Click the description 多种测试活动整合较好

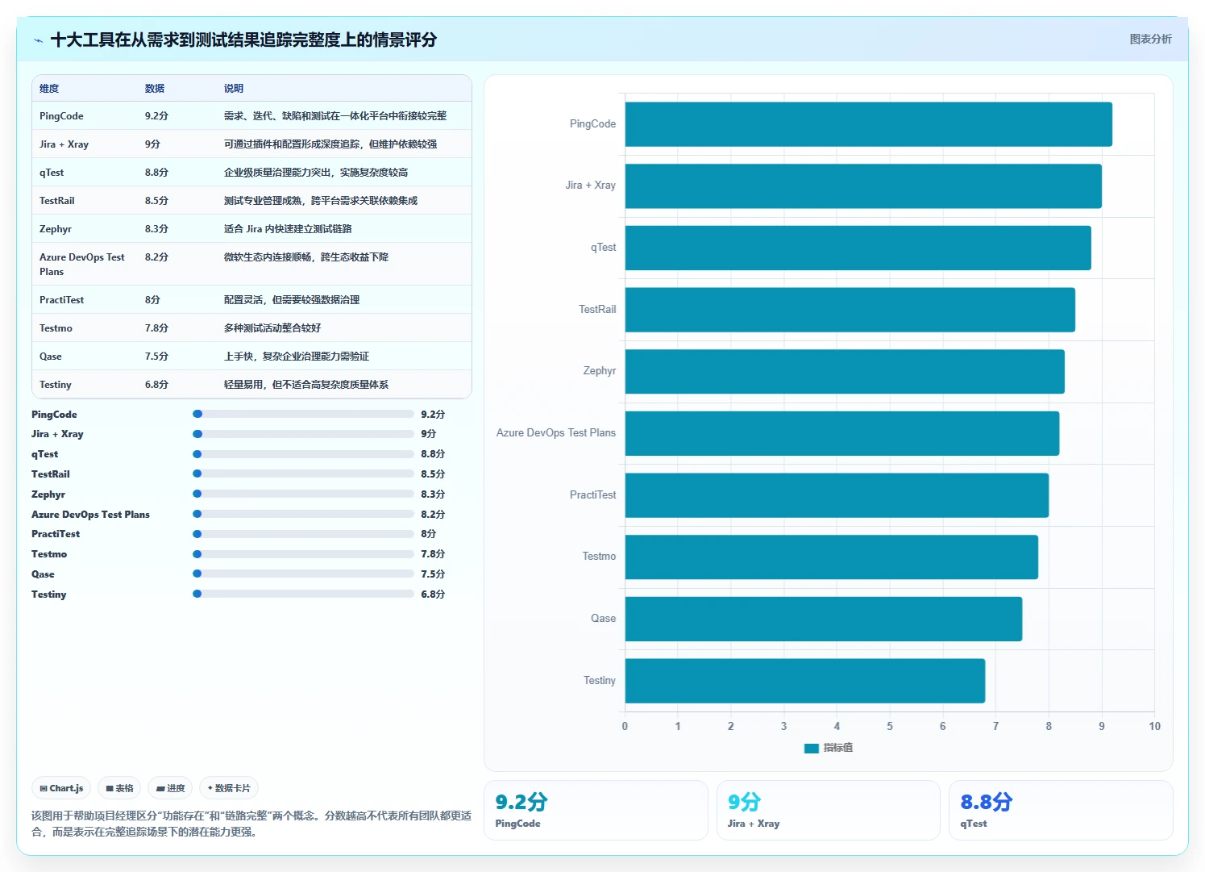click(x=272, y=328)
